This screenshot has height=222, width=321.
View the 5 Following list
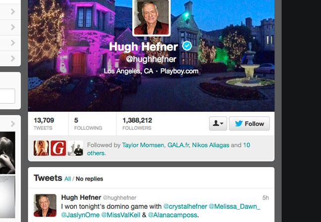(88, 124)
